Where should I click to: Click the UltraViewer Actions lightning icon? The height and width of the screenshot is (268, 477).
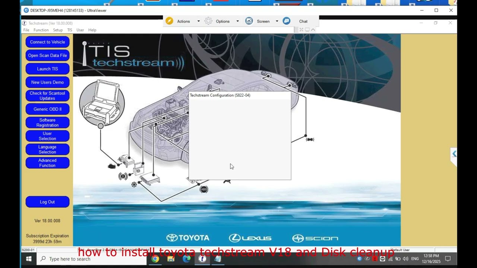pos(169,21)
